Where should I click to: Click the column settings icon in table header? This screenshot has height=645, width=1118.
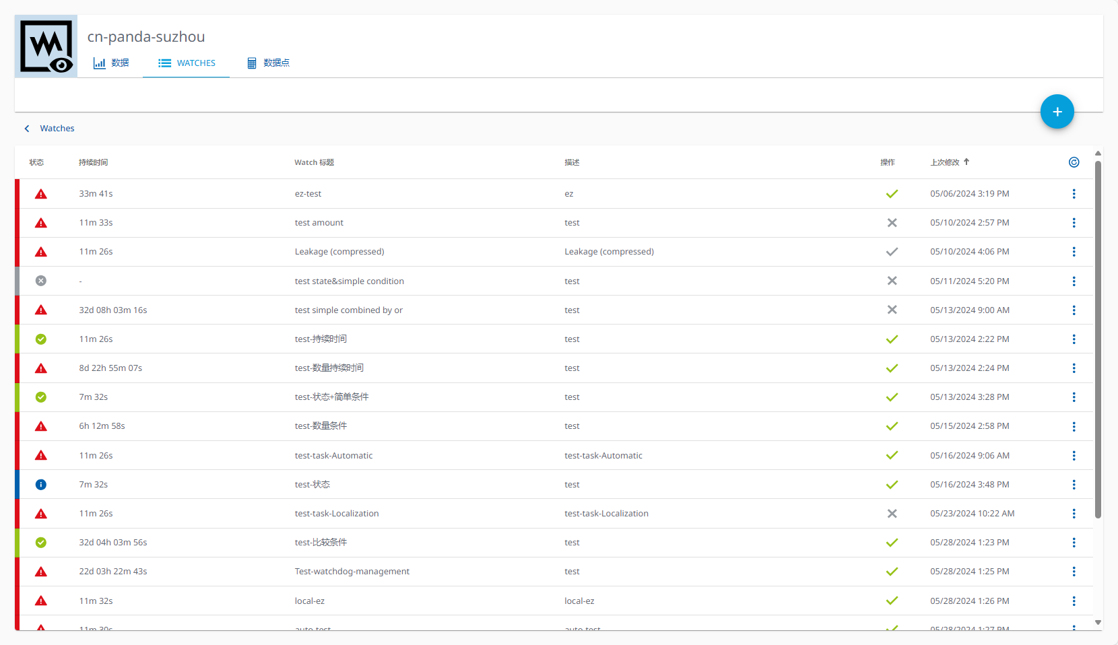pos(1074,162)
